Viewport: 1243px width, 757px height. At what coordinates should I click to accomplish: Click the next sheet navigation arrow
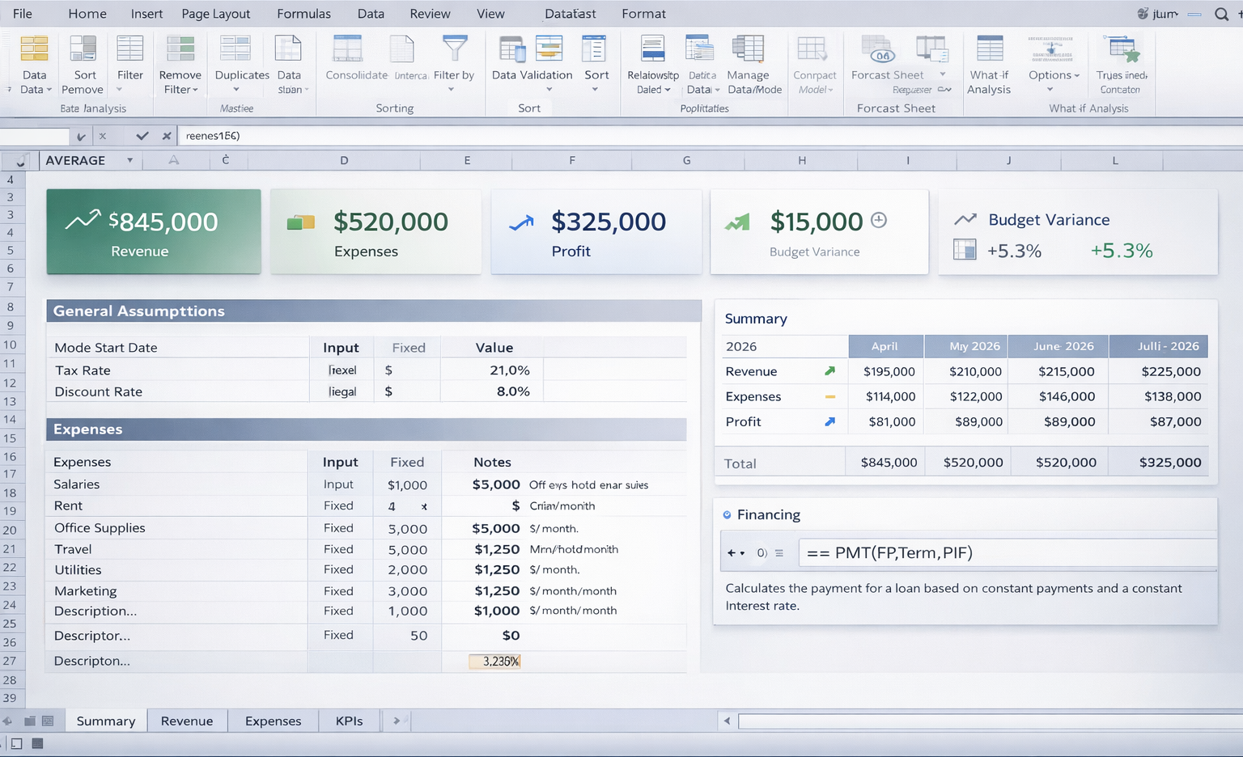click(396, 720)
